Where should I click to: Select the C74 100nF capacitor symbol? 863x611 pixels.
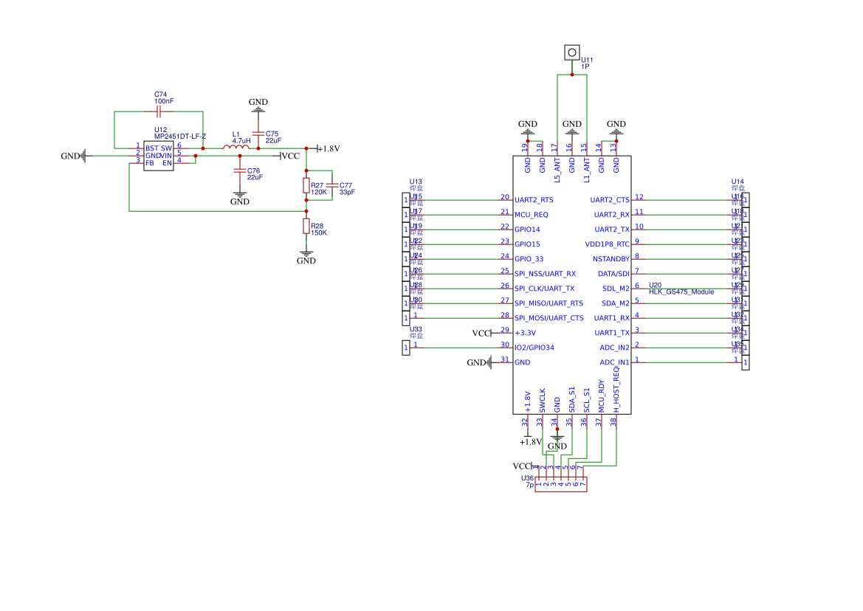point(159,111)
